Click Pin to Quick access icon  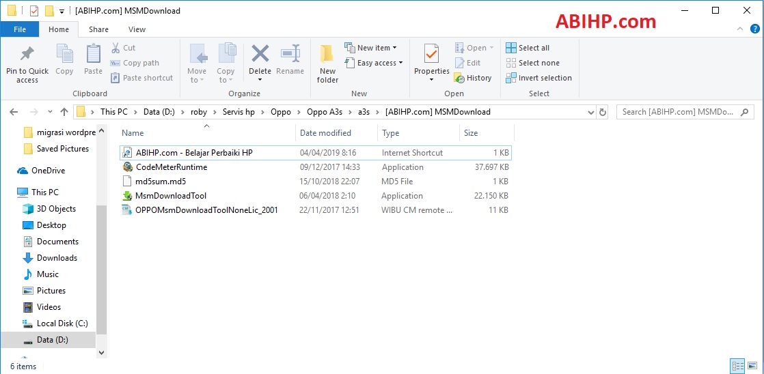coord(27,55)
